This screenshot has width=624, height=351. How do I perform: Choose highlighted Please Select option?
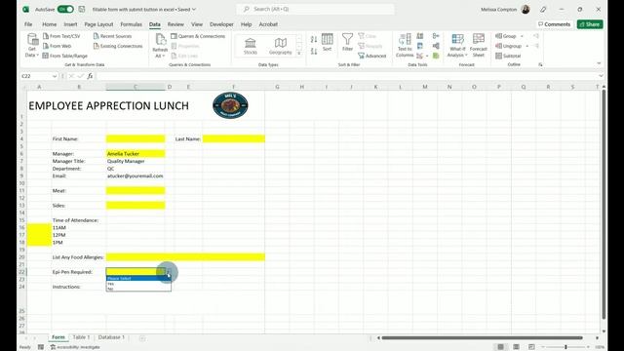coord(138,278)
